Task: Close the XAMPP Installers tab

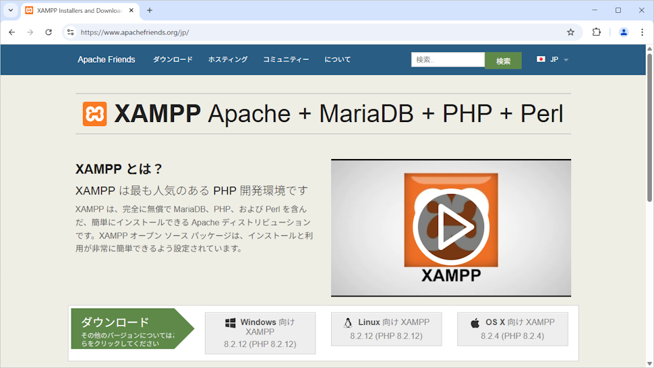Action: click(131, 10)
